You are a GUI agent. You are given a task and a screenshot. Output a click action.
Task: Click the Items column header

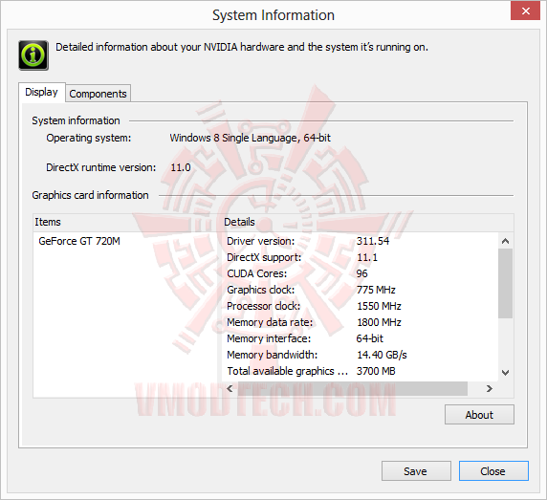point(127,222)
